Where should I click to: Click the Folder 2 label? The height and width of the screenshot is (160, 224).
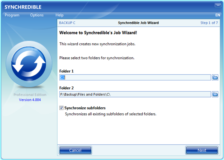coord(66,88)
